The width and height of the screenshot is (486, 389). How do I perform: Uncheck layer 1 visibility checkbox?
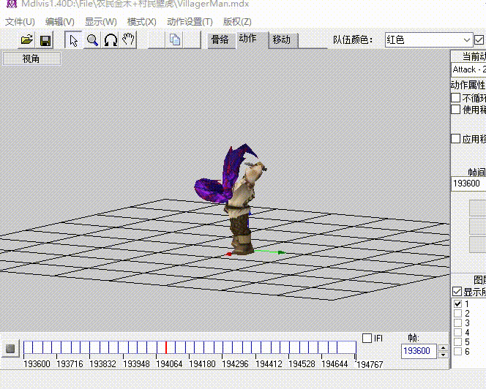coord(457,303)
